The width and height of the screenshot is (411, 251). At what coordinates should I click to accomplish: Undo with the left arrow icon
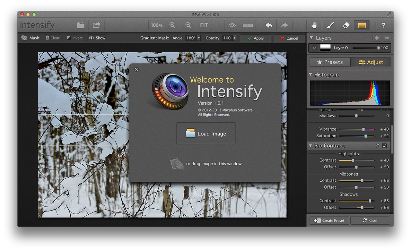click(269, 25)
